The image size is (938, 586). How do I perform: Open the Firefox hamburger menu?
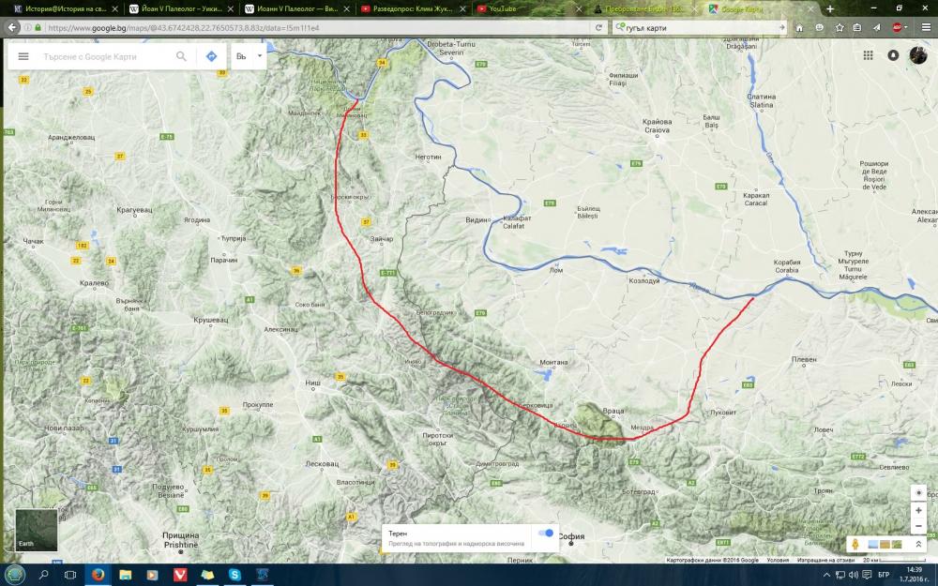point(926,27)
